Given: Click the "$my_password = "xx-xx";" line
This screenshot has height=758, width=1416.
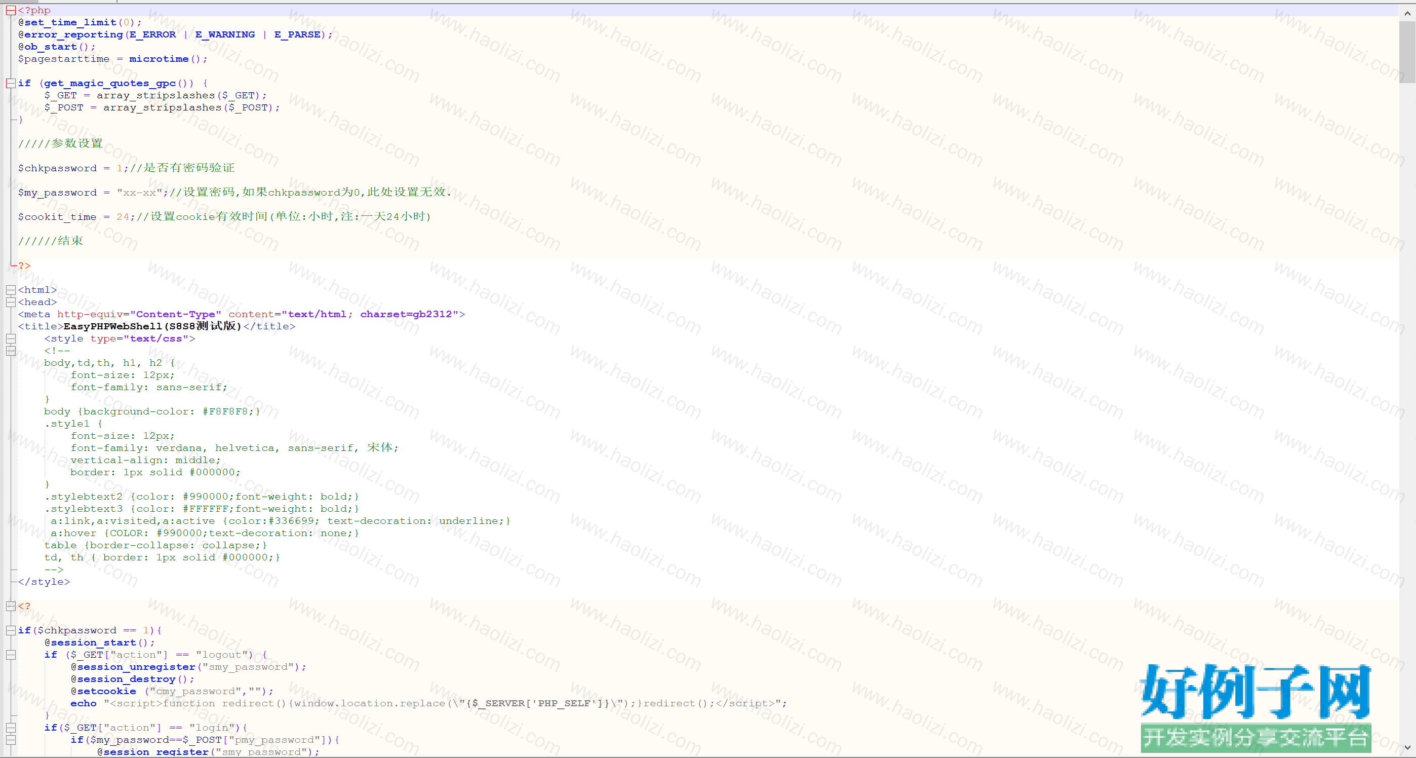Looking at the screenshot, I should (93, 192).
